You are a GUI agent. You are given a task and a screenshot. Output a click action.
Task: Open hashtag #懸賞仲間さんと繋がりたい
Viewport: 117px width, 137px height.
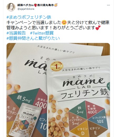pyautogui.click(x=33, y=38)
